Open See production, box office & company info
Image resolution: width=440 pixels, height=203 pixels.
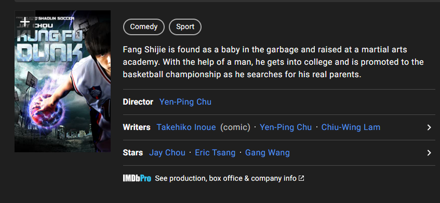pyautogui.click(x=225, y=178)
